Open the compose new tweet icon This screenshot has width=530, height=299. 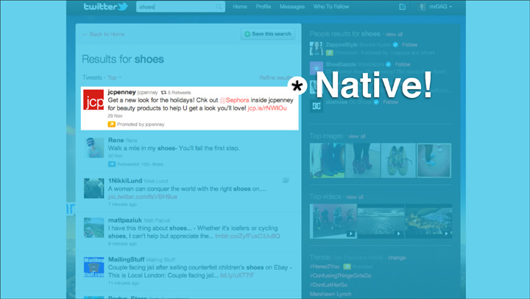coord(402,7)
